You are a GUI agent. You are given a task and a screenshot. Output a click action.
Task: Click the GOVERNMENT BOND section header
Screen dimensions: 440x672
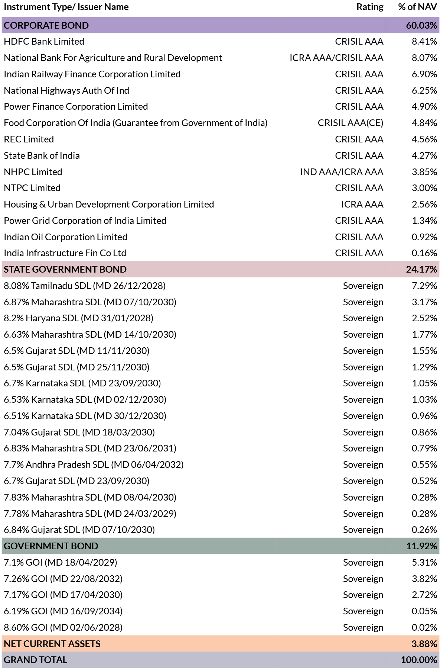[x=51, y=546]
